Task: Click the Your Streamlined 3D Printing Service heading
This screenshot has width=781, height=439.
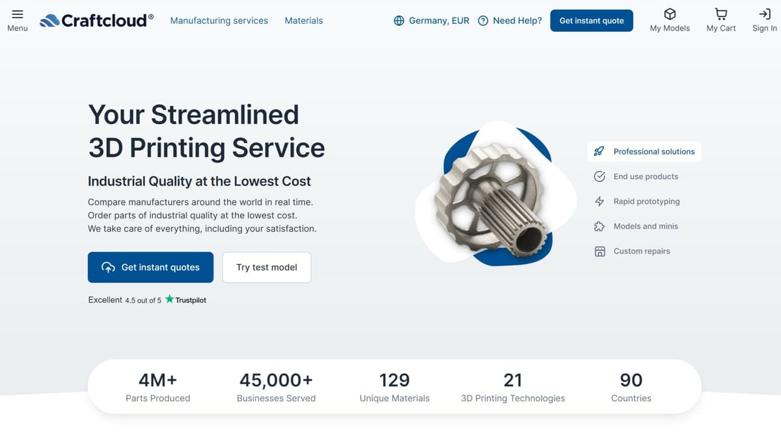Action: (x=206, y=131)
